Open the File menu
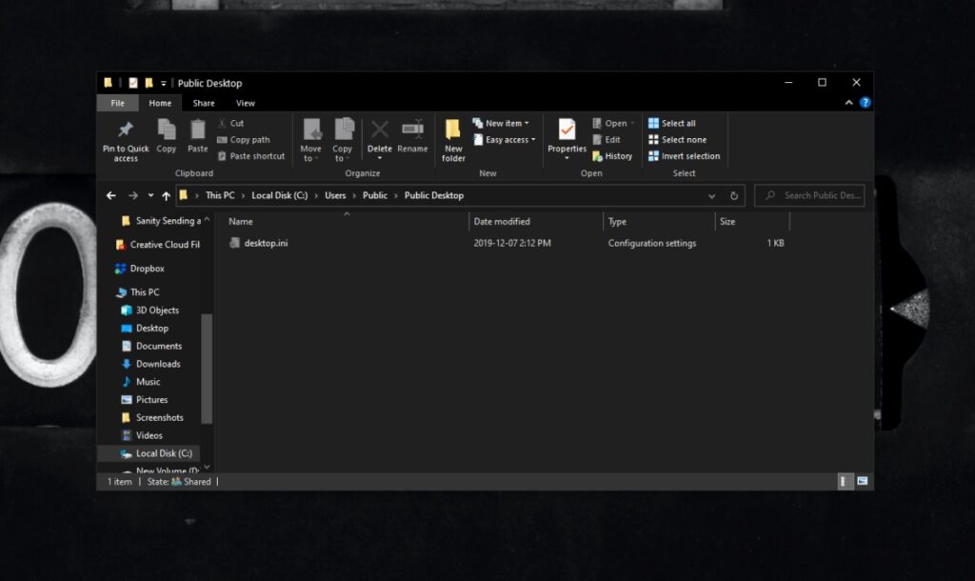Image resolution: width=975 pixels, height=581 pixels. click(x=117, y=102)
